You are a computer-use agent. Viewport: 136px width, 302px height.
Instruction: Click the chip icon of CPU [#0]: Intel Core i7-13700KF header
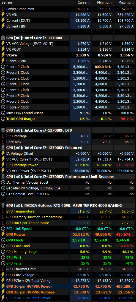tap(3, 38)
